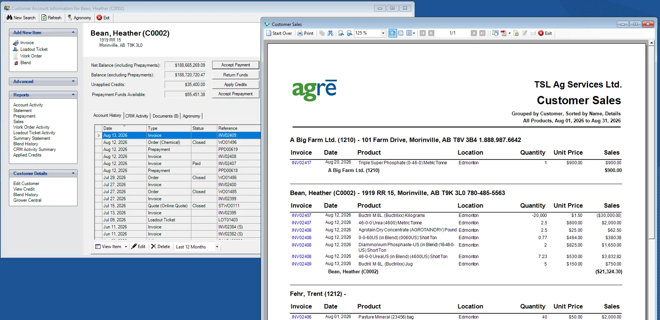Collapse the Reports panel
The height and width of the screenshot is (320, 660).
73,95
